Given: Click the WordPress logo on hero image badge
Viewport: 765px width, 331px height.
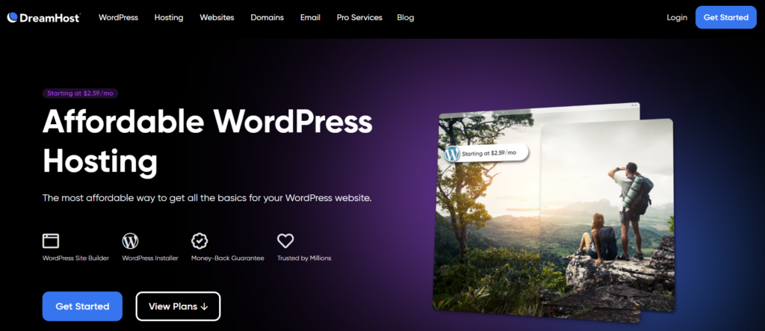Looking at the screenshot, I should point(452,153).
